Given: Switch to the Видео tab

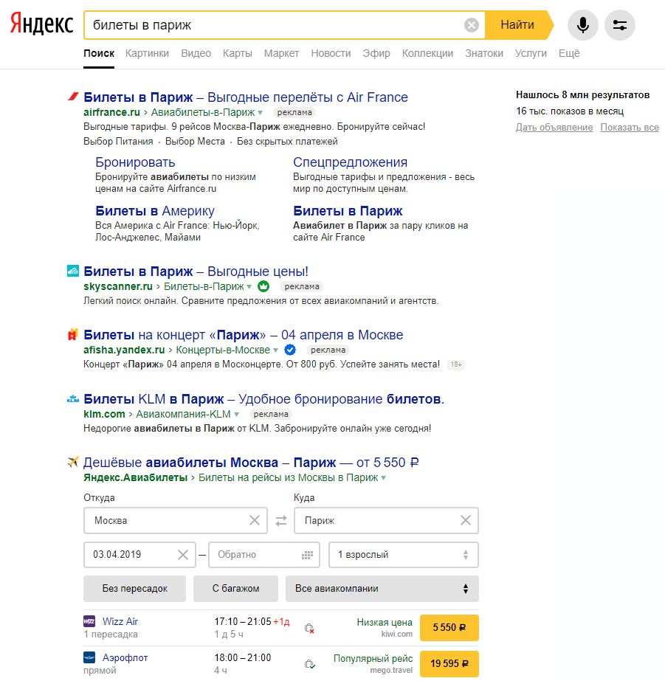Looking at the screenshot, I should [196, 53].
